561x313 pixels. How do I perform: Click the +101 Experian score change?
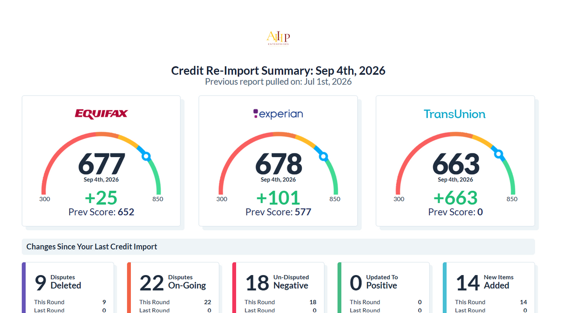click(278, 198)
